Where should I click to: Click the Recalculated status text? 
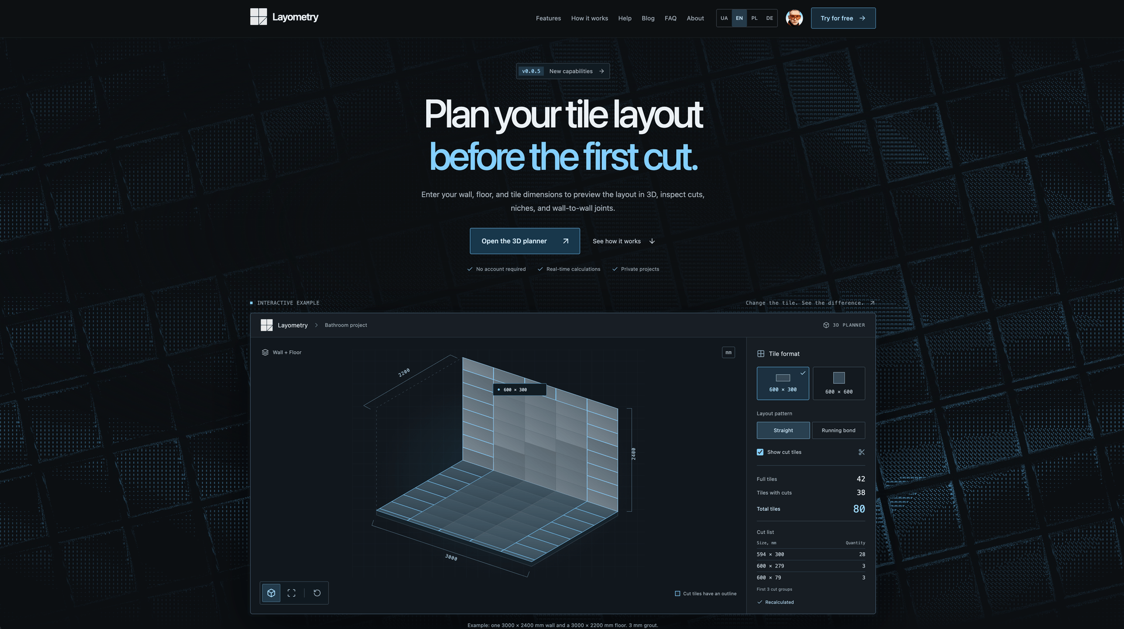tap(779, 602)
